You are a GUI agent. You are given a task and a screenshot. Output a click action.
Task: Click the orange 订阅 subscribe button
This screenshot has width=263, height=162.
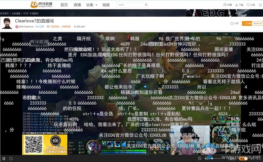click(x=247, y=24)
